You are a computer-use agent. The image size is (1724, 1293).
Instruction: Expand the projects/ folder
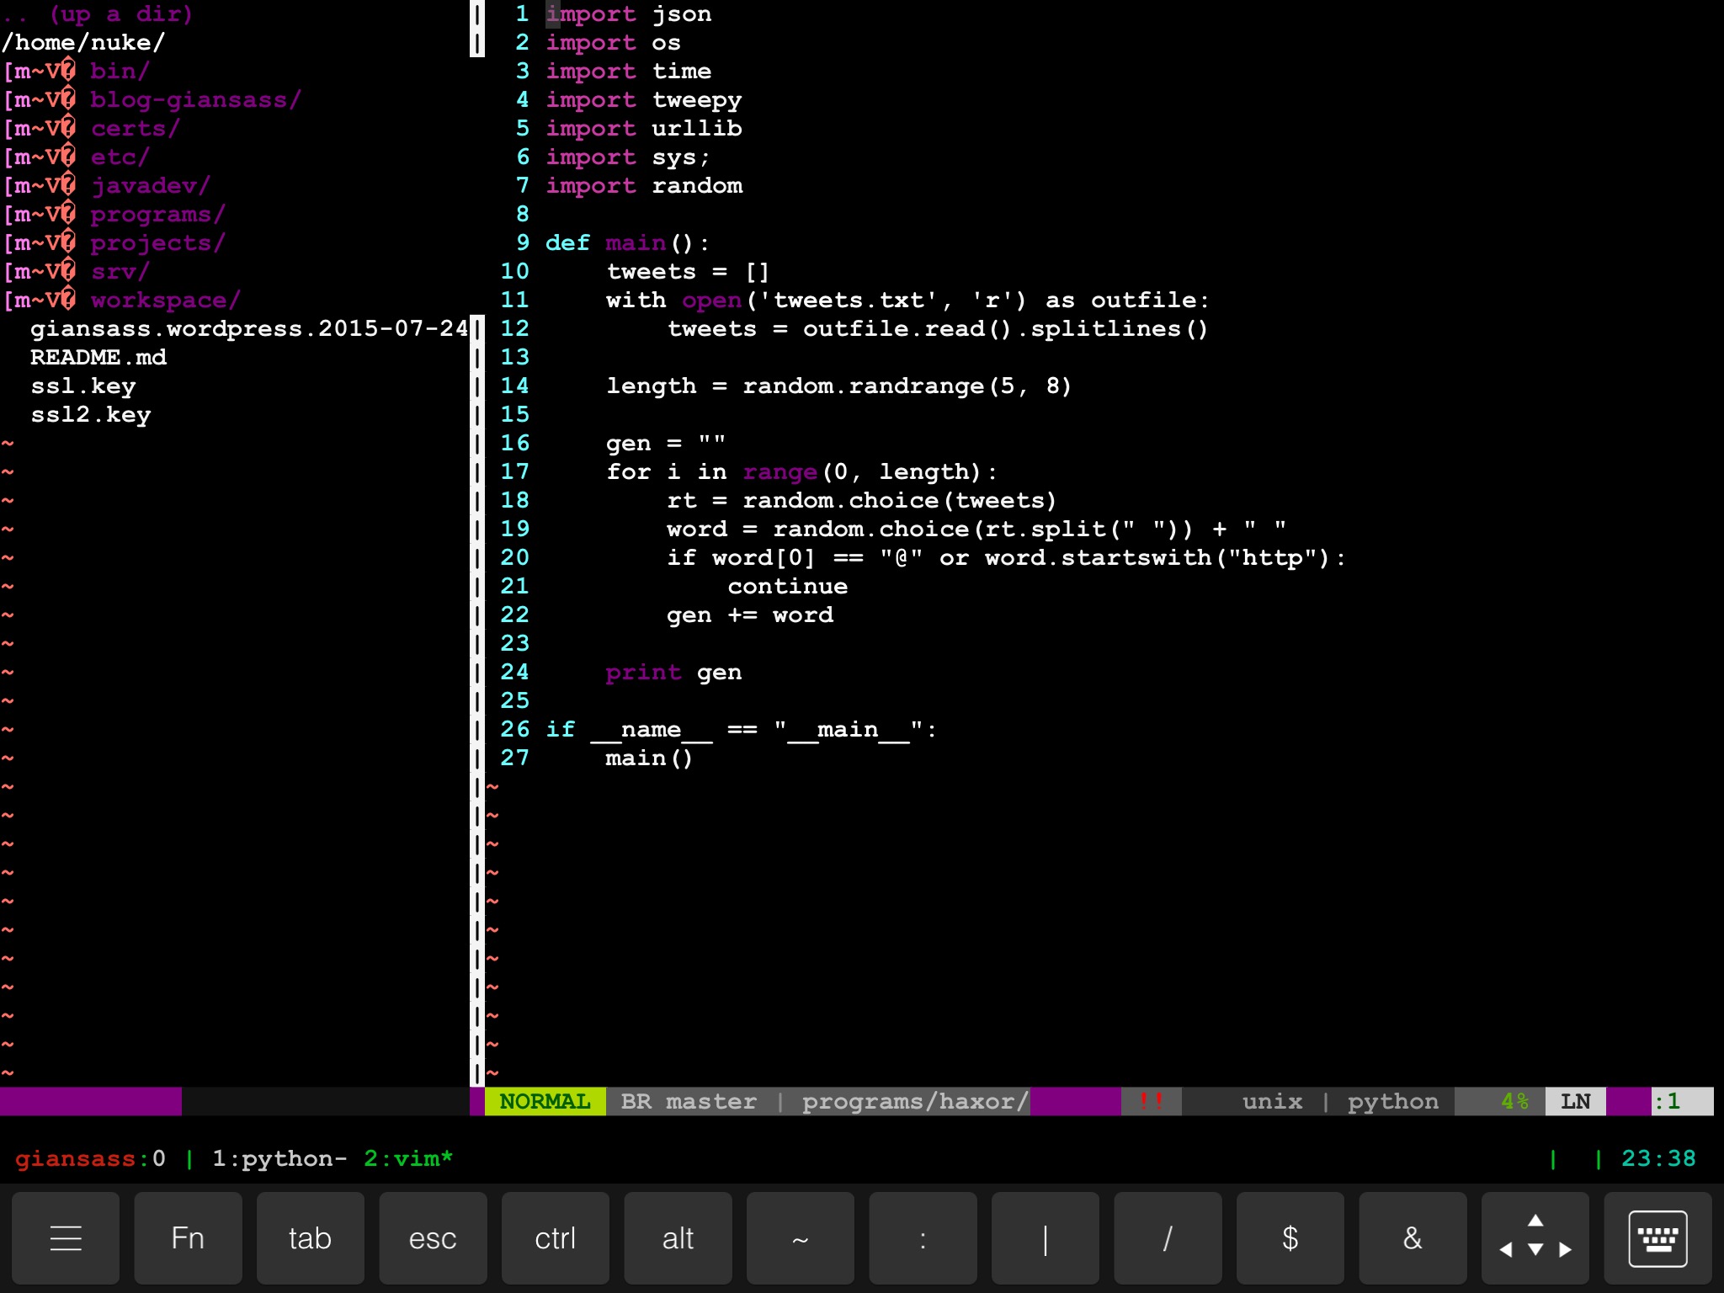(157, 243)
